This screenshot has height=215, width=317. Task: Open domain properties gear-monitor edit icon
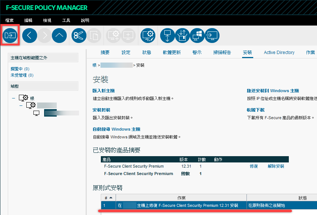point(148,36)
